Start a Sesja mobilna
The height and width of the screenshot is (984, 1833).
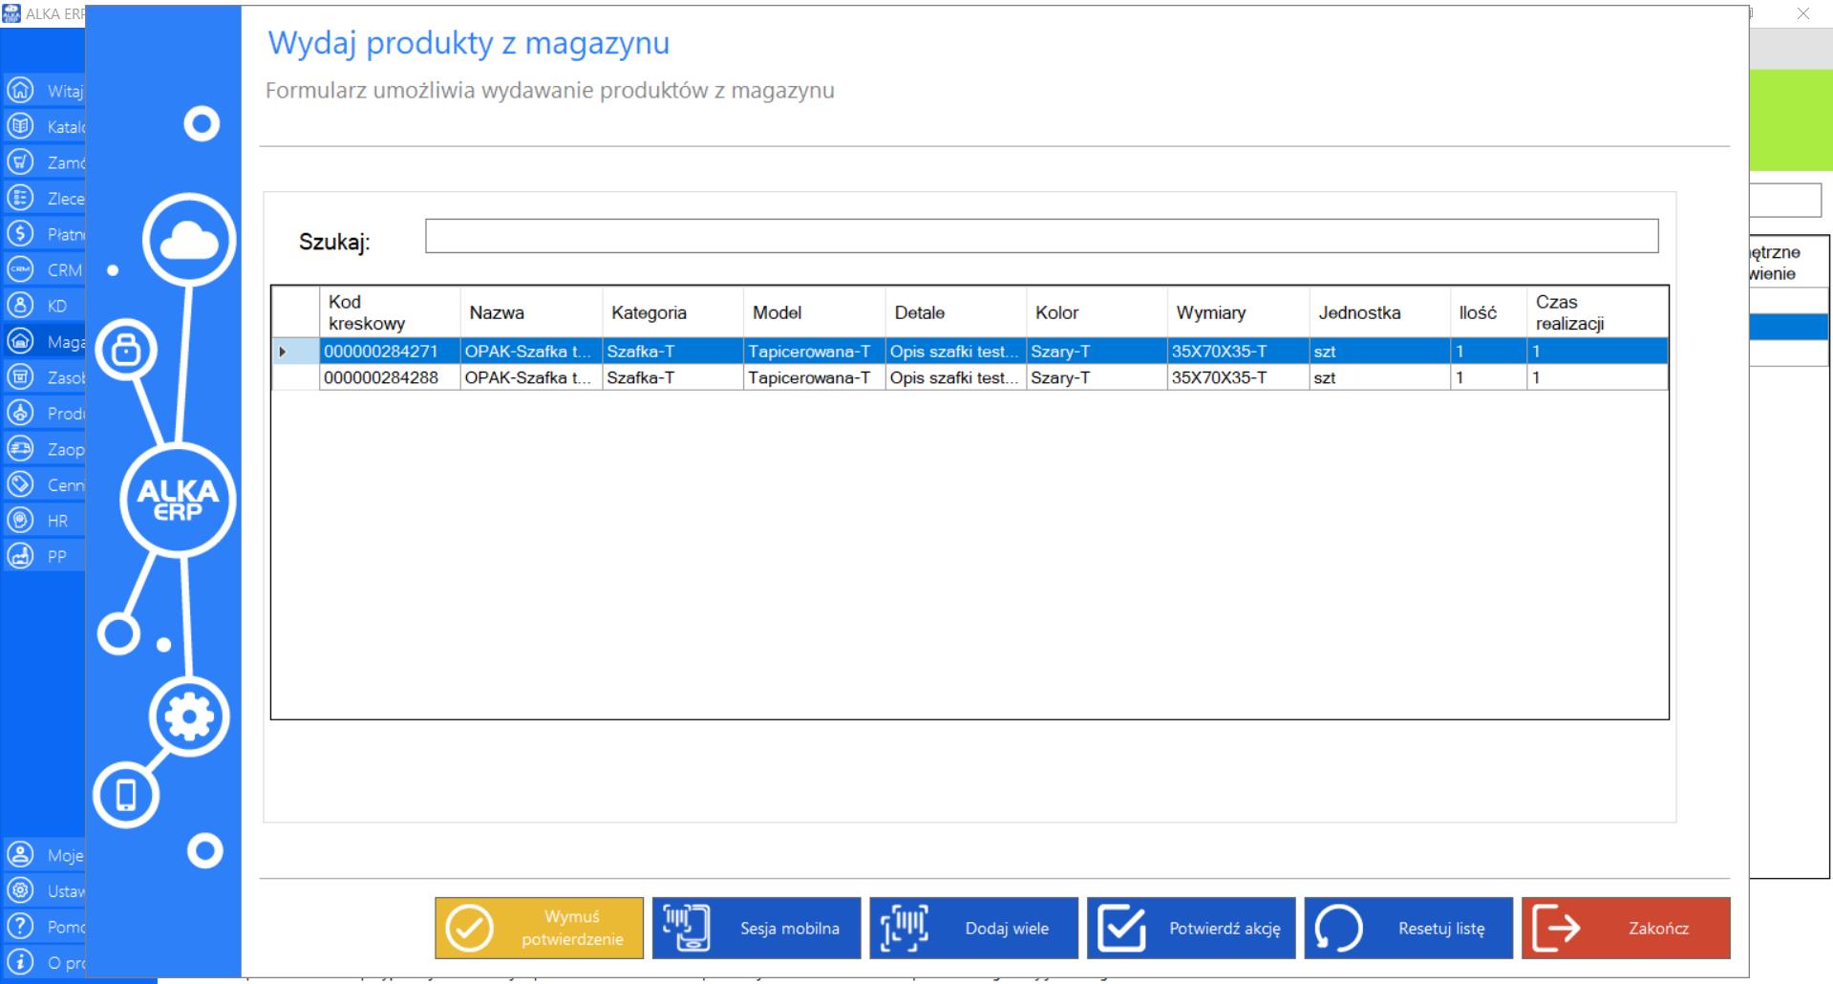click(757, 928)
